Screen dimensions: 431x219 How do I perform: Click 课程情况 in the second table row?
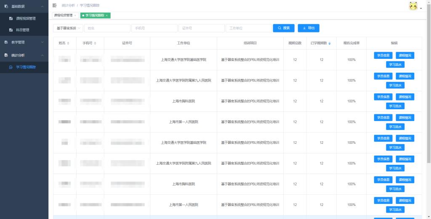405,76
